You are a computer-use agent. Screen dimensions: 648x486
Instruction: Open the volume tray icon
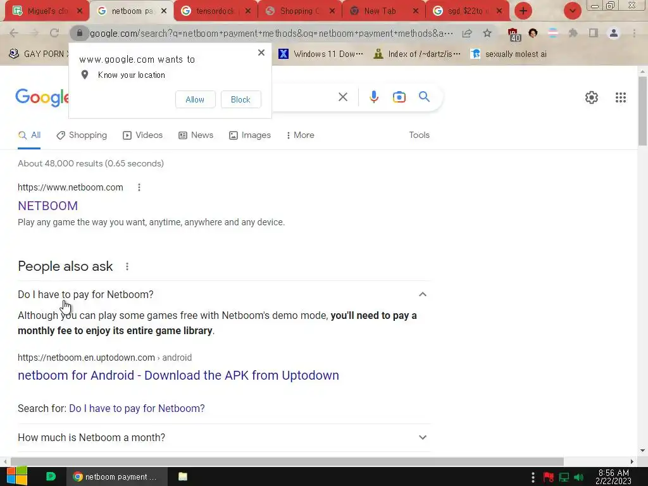(x=578, y=477)
